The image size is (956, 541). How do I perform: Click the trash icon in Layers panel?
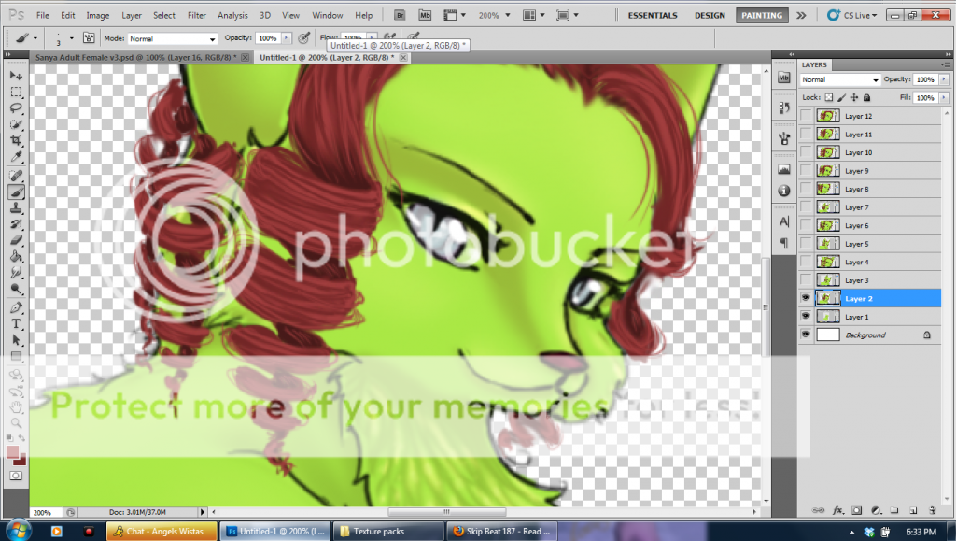click(x=933, y=510)
